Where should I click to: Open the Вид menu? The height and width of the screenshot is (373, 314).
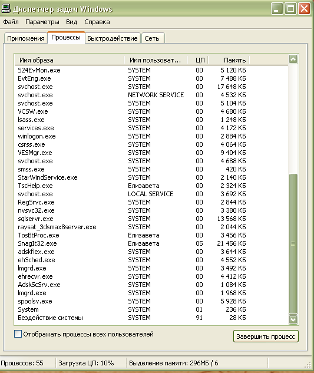[71, 22]
